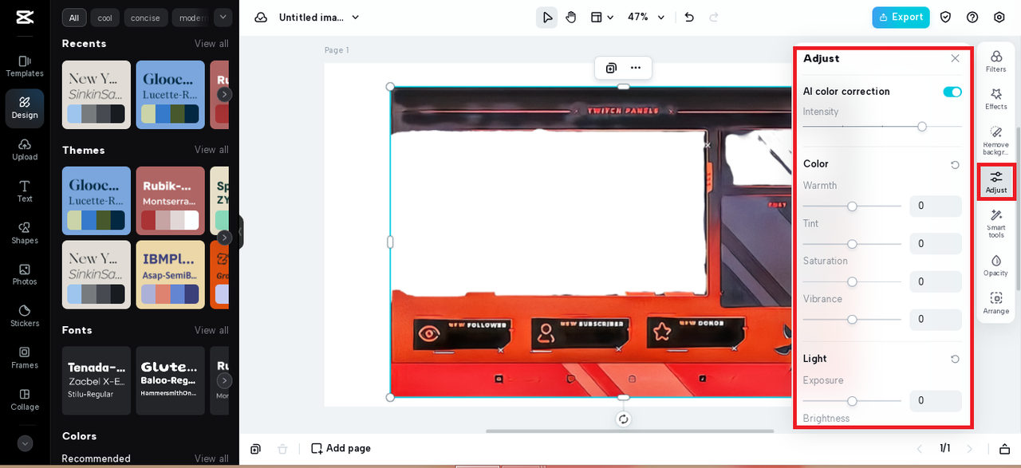Screen dimensions: 1021x468
Task: Toggle AI color correction switch
Action: [952, 92]
